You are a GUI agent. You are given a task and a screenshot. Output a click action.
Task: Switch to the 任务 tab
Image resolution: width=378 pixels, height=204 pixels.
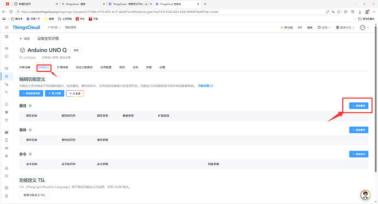tap(135, 67)
